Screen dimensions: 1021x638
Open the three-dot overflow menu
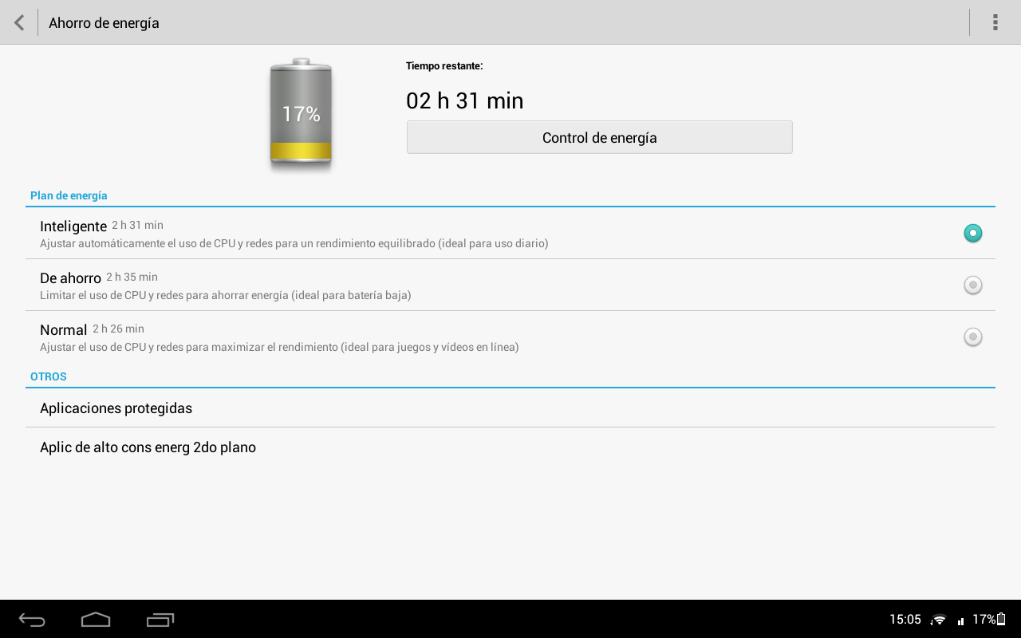[x=995, y=22]
